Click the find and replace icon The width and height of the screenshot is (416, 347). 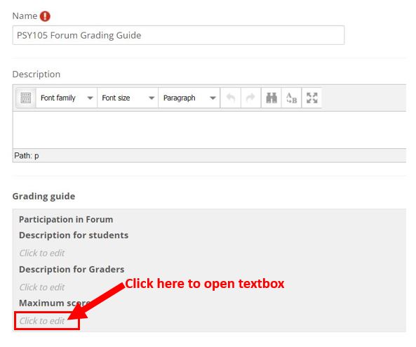(291, 98)
